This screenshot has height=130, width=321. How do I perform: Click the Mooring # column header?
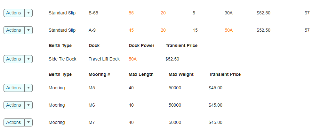pyautogui.click(x=99, y=74)
